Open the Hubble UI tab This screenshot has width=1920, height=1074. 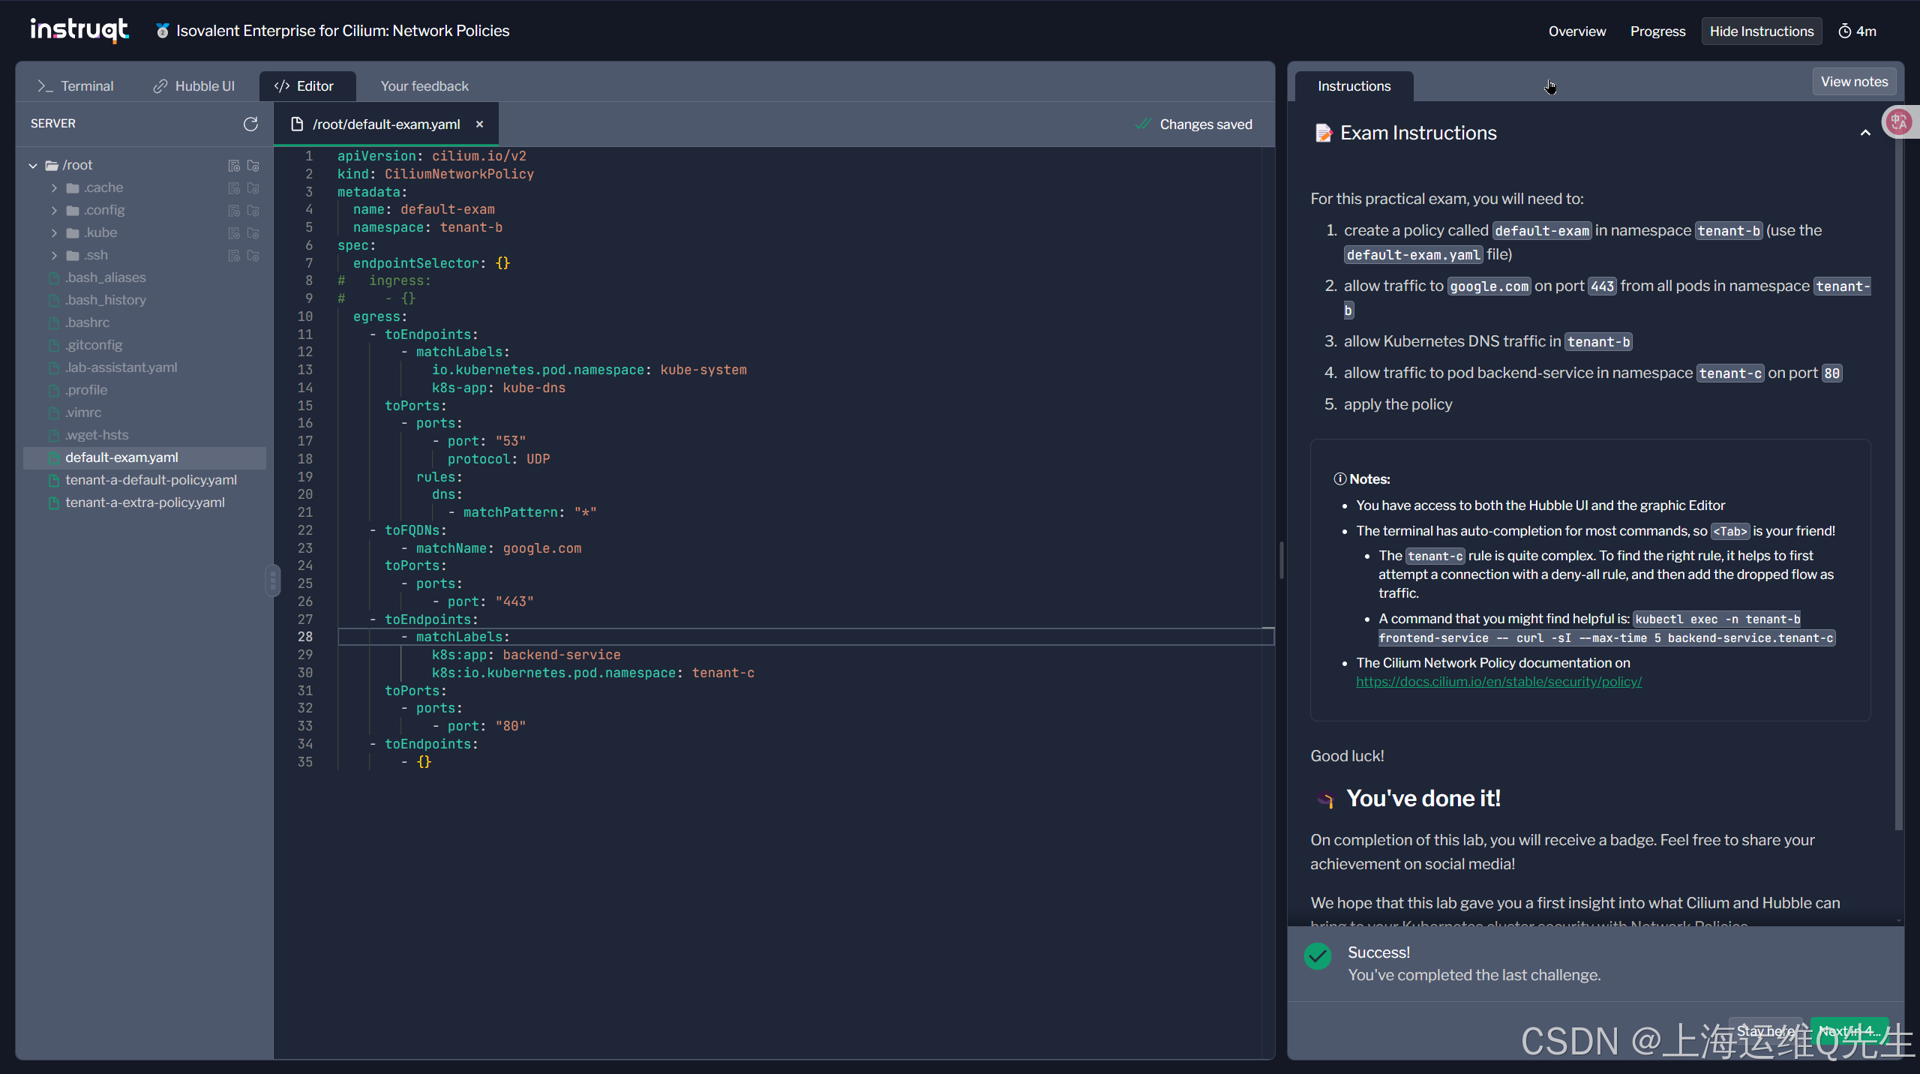tap(193, 86)
